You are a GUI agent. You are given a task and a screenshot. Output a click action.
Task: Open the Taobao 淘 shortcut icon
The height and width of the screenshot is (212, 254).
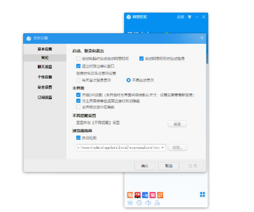[x=130, y=195]
